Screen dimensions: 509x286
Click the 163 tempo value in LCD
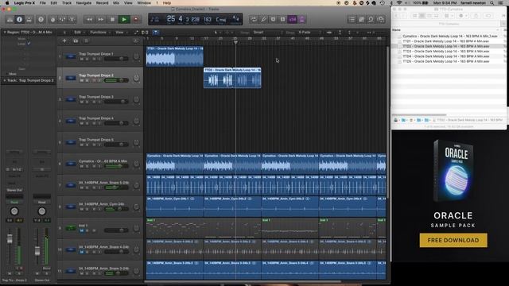[x=208, y=19]
